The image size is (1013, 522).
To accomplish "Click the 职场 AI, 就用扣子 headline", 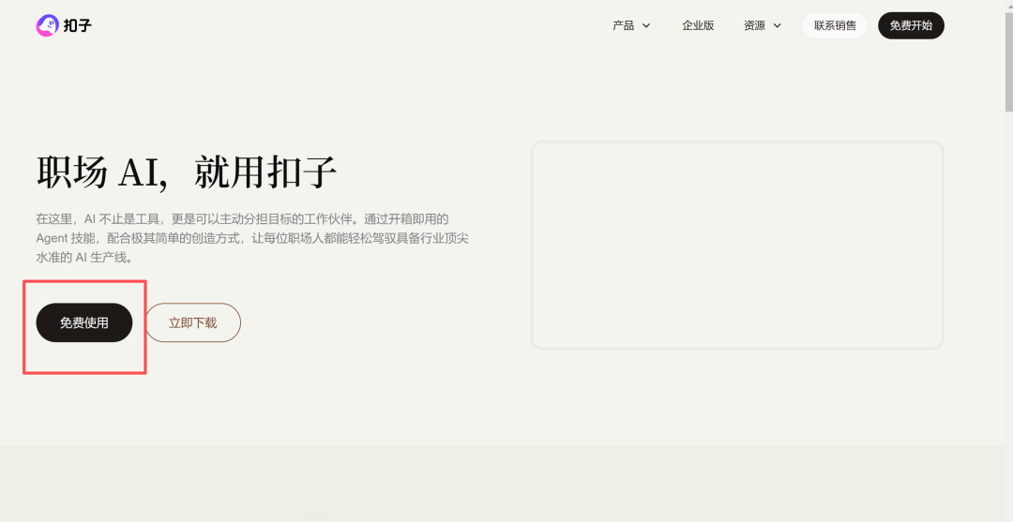I will (x=186, y=172).
